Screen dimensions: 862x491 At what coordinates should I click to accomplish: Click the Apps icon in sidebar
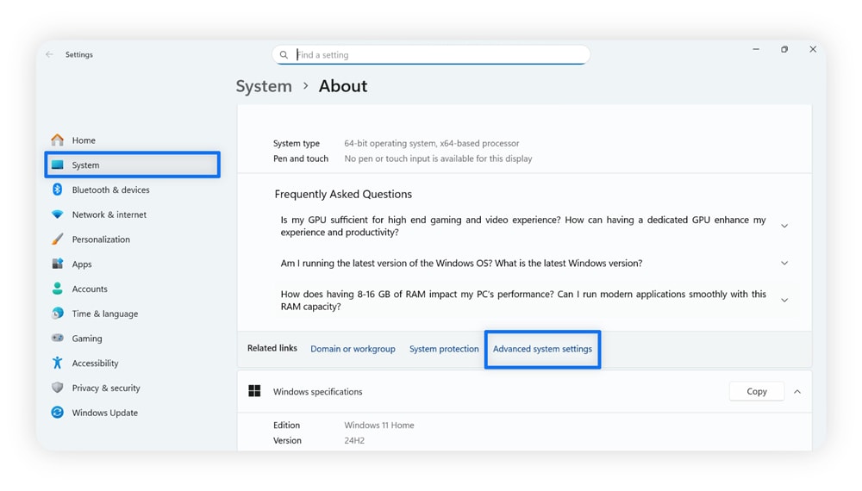tap(57, 264)
